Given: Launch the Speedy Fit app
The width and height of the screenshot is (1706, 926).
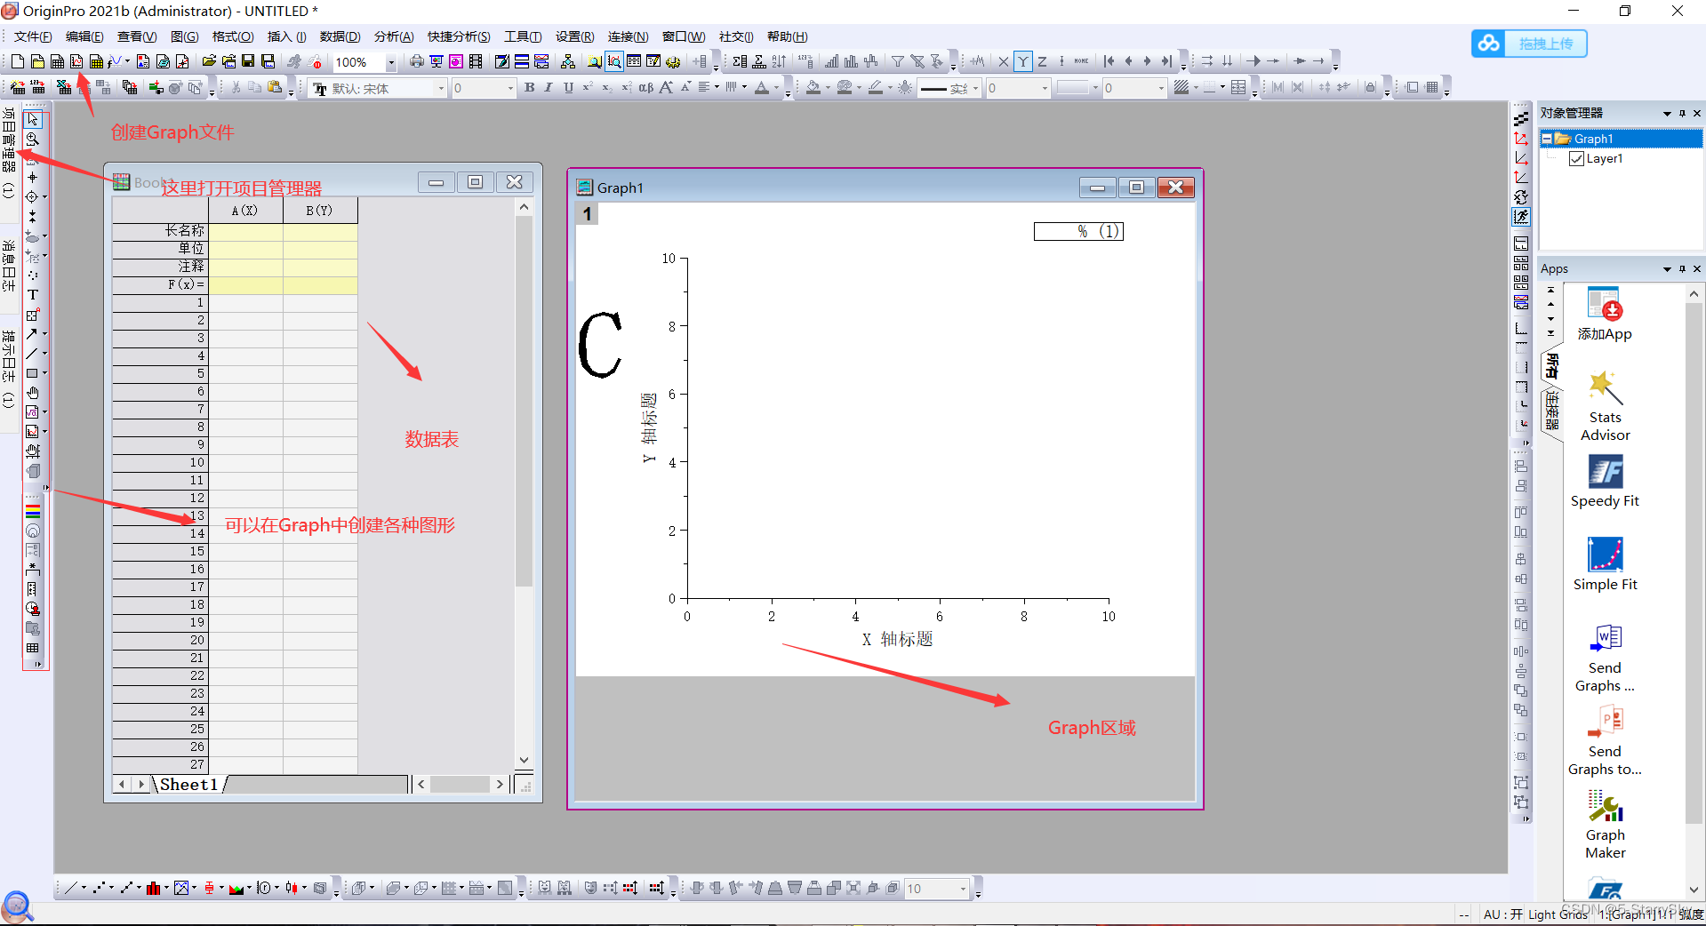Looking at the screenshot, I should point(1605,483).
